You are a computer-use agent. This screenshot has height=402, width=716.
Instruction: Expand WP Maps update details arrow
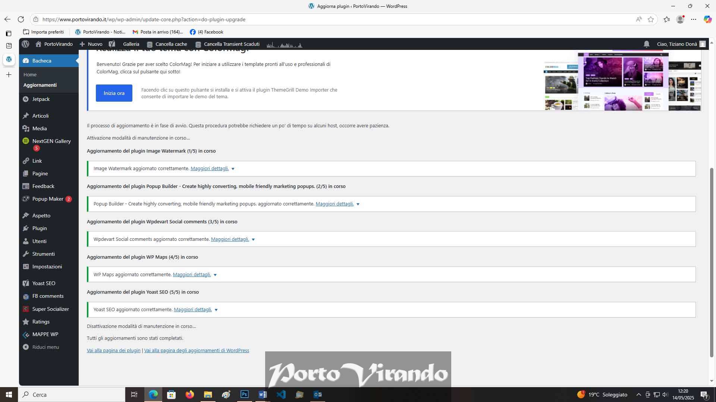[x=215, y=275]
